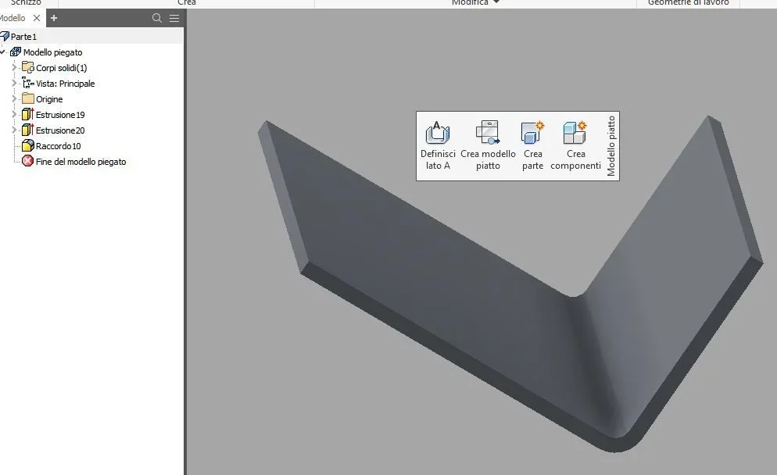Viewport: 777px width, 475px height.
Task: Select the Estrusione20 label
Action: pos(60,130)
